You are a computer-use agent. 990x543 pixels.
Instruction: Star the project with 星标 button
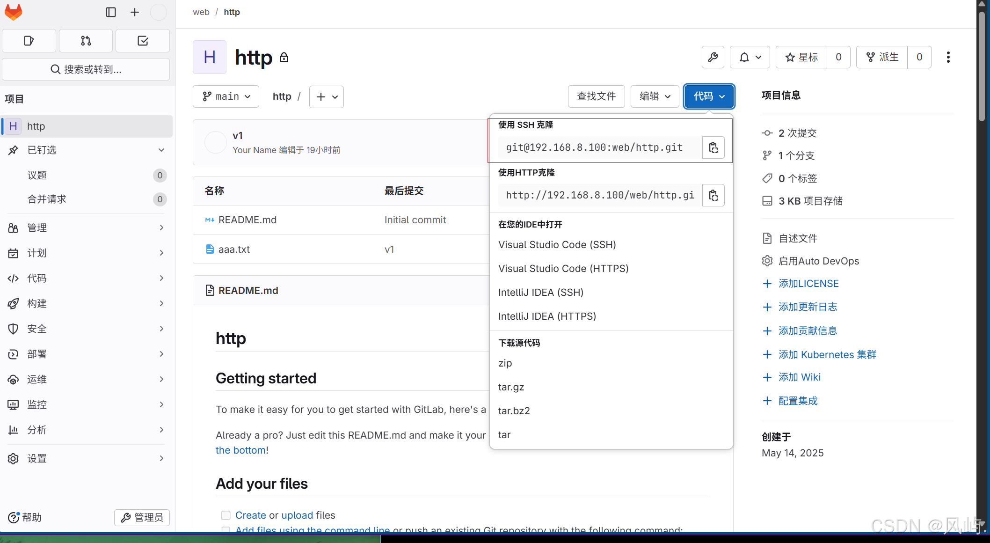[801, 57]
